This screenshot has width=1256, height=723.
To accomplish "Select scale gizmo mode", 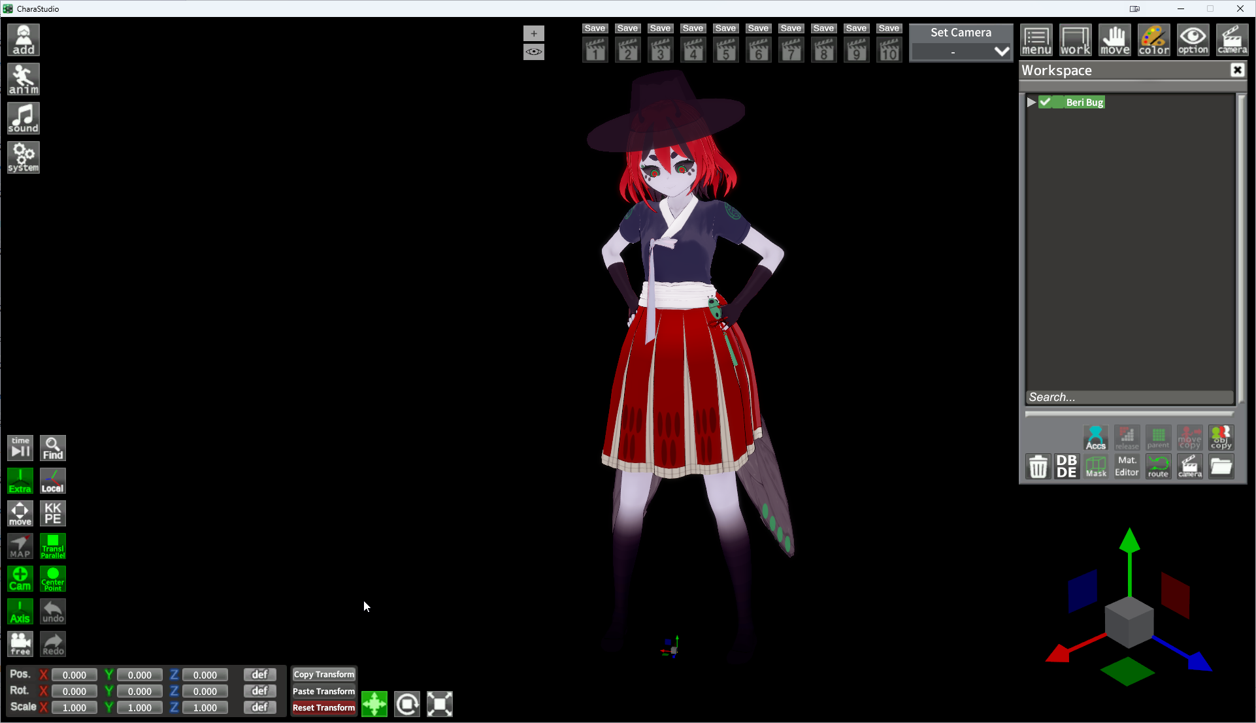I will point(440,704).
